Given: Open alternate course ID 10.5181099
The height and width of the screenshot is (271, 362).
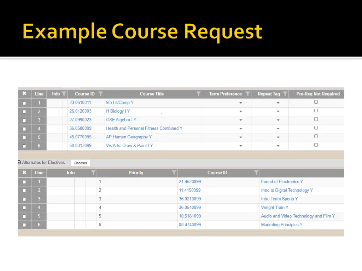Looking at the screenshot, I should 190,216.
